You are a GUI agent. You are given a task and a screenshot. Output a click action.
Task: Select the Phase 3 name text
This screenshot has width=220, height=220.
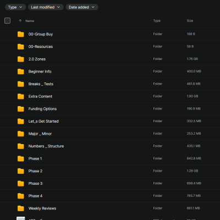click(35, 184)
